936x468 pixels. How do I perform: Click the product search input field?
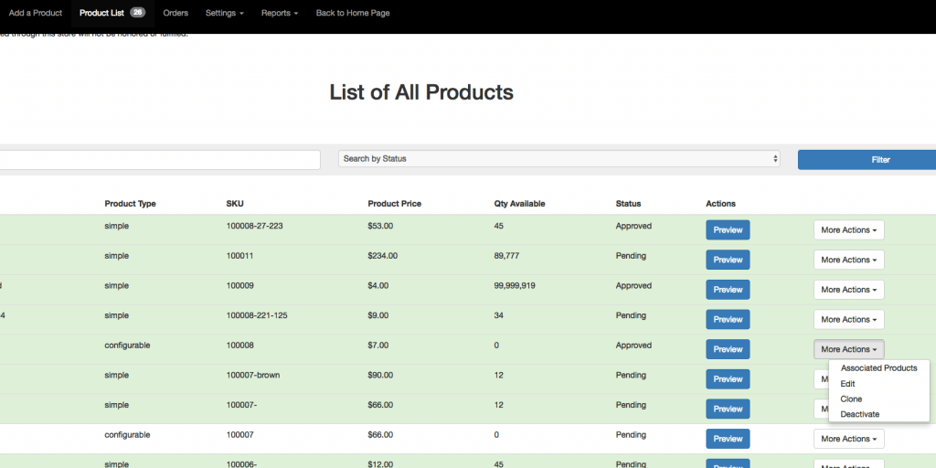160,160
